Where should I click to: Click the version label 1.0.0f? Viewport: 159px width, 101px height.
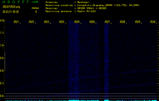(35, 2)
